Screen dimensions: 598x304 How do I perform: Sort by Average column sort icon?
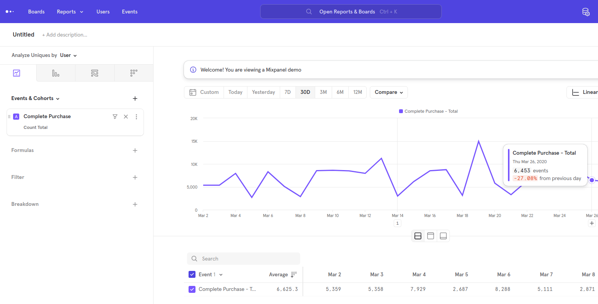coord(294,275)
